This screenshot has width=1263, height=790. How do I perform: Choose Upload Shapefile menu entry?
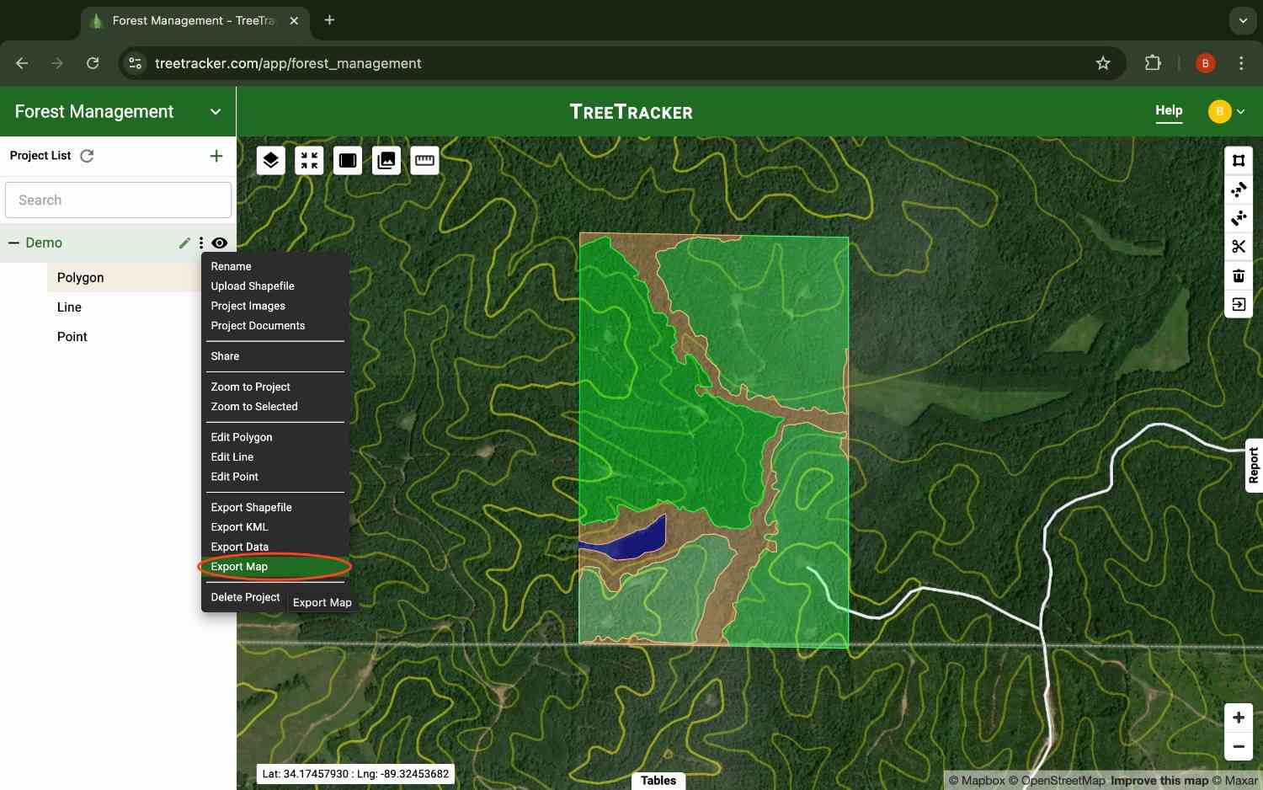point(253,286)
